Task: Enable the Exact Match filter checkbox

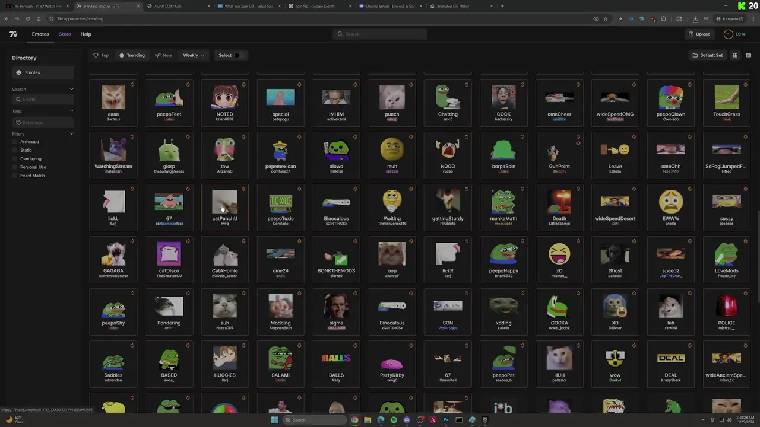Action: coord(16,176)
